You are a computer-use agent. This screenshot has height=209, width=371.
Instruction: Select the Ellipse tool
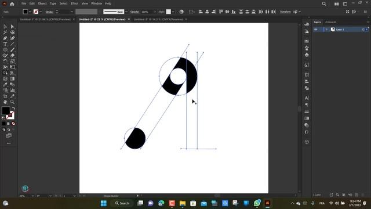click(5, 50)
